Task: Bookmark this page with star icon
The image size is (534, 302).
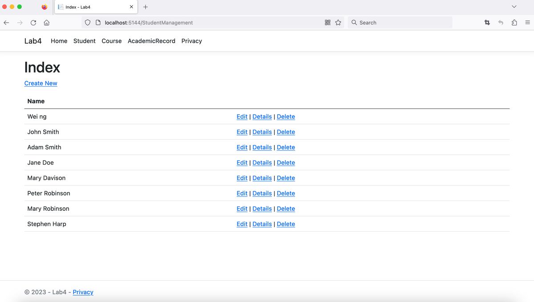Action: pyautogui.click(x=338, y=23)
